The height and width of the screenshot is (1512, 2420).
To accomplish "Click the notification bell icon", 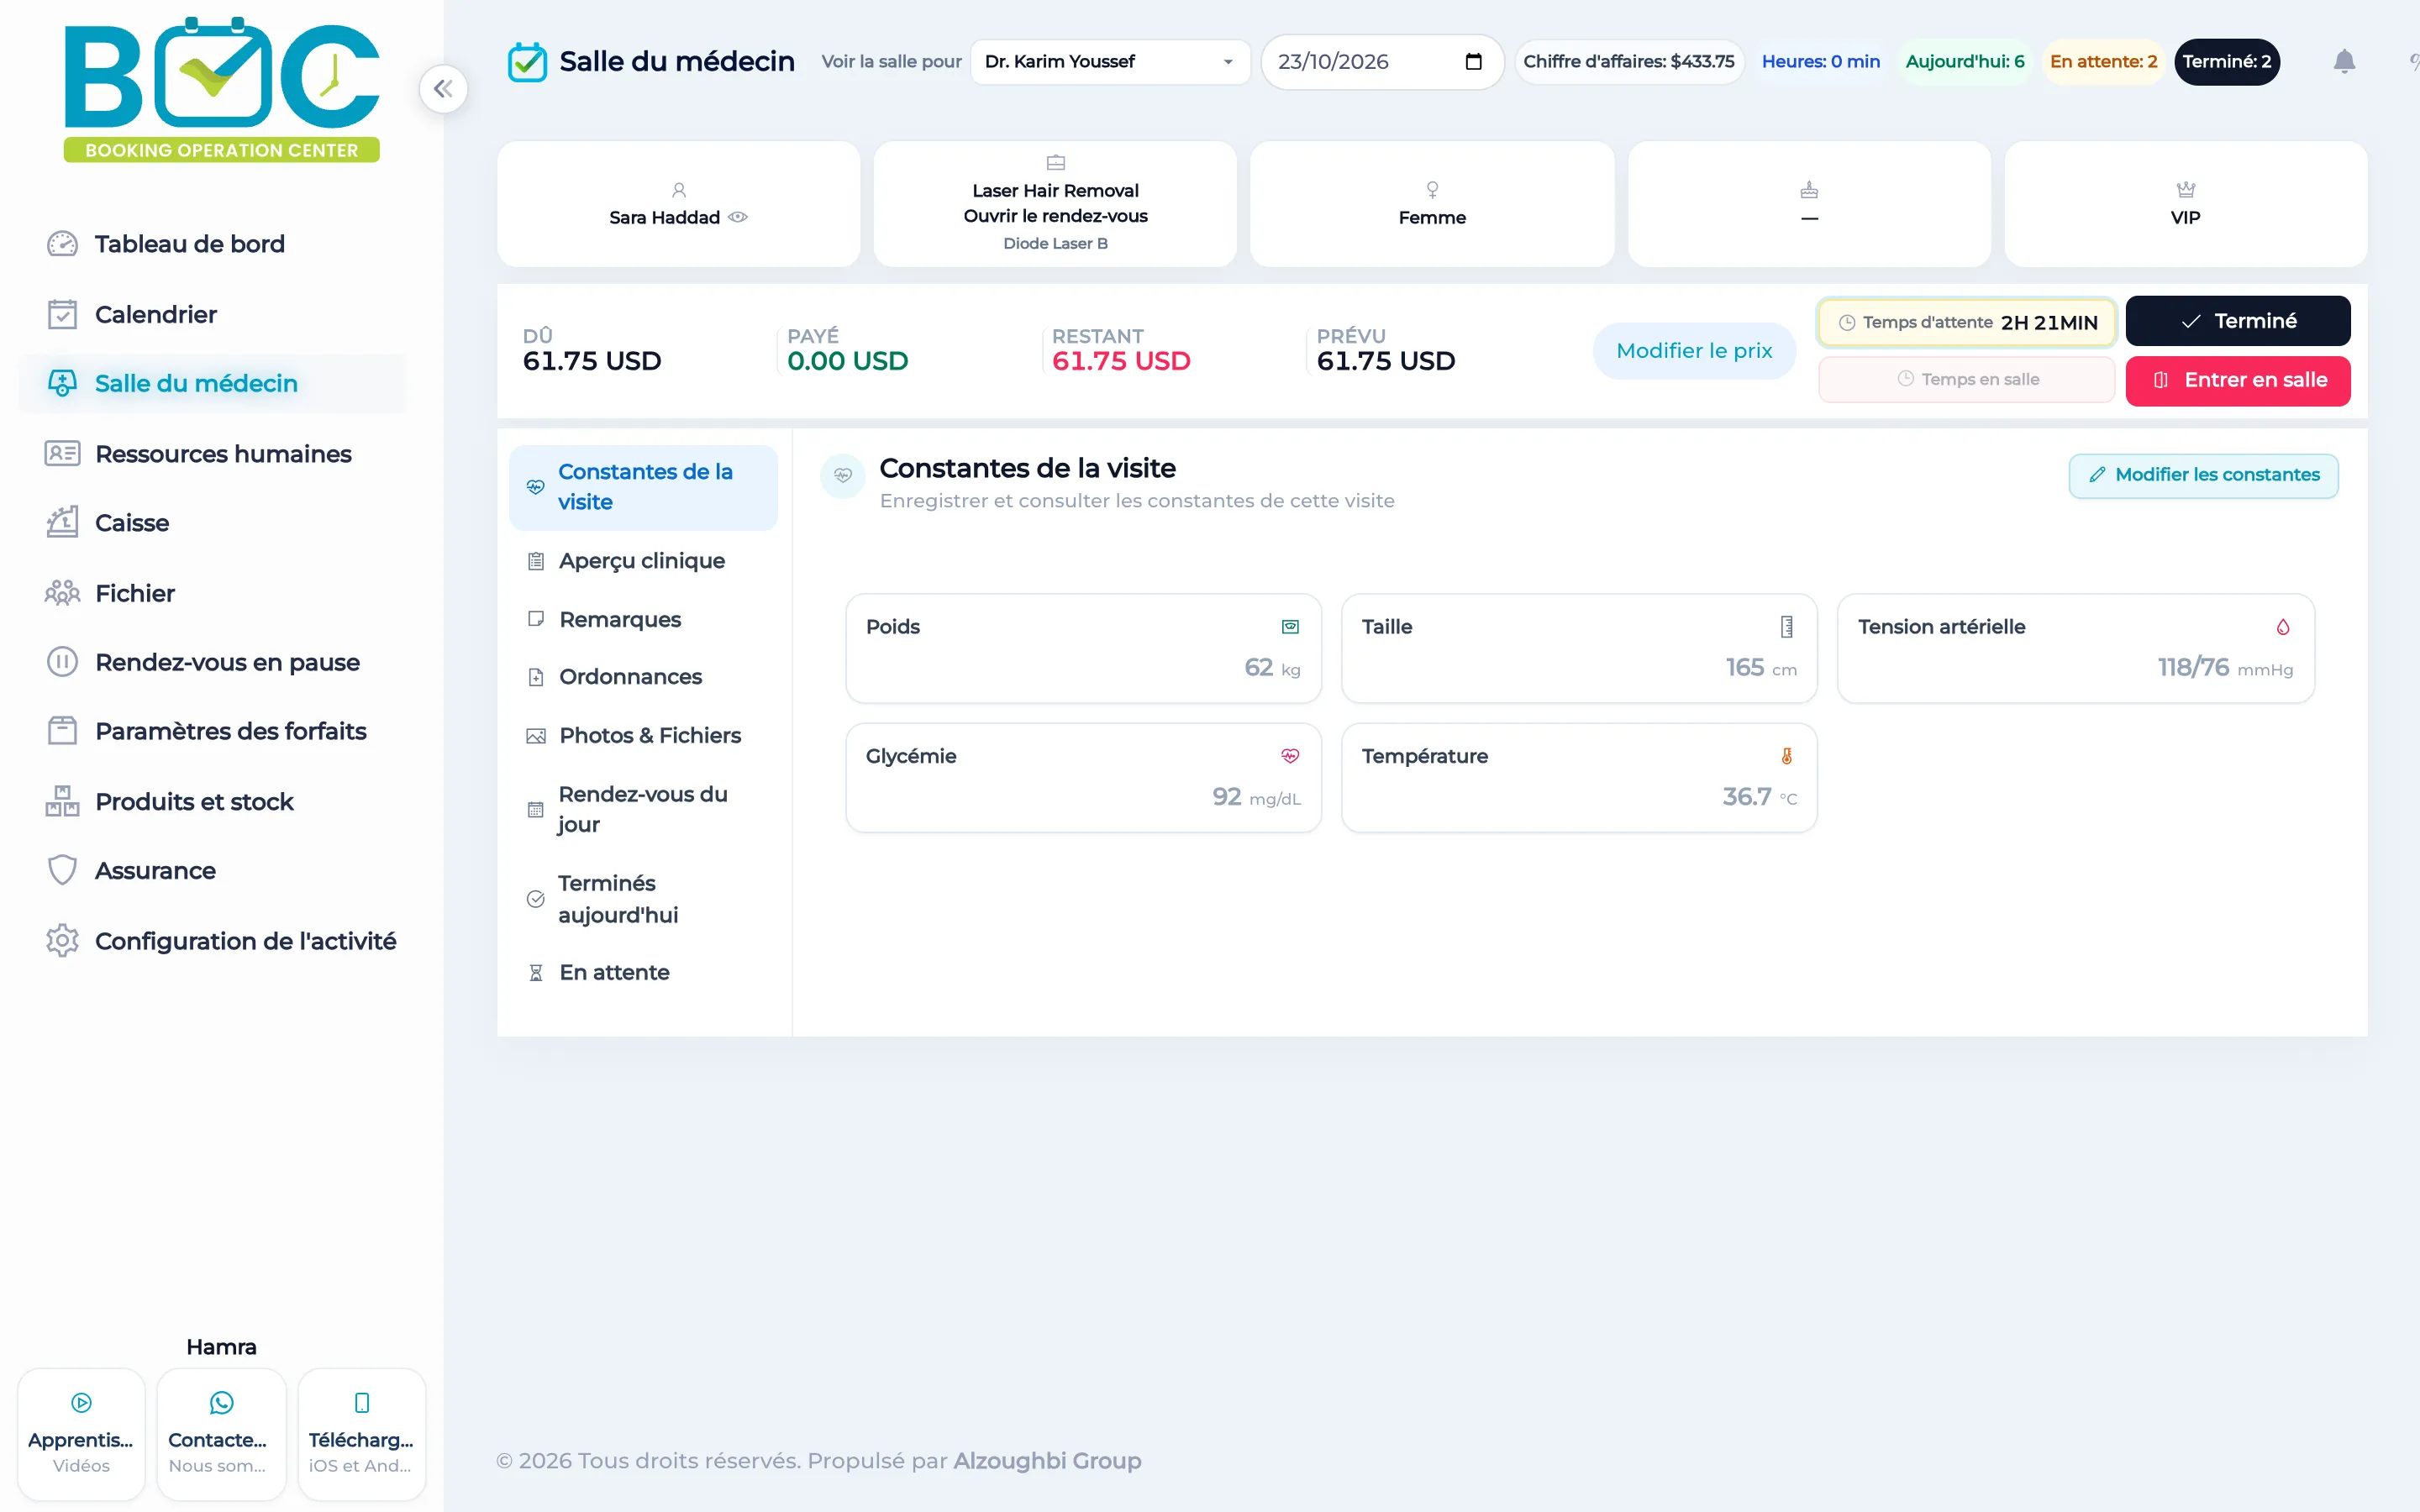I will point(2344,62).
